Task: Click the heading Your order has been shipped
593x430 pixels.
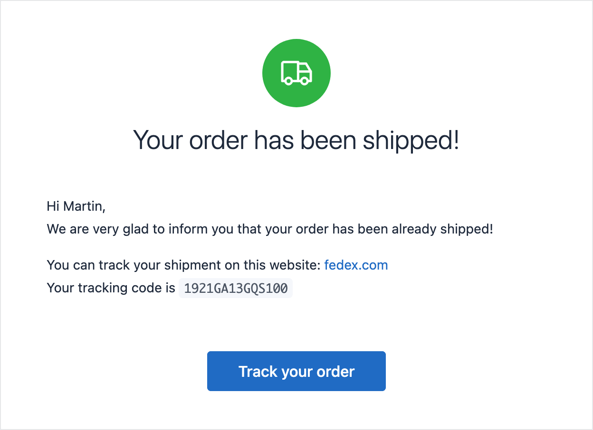Action: coord(296,140)
